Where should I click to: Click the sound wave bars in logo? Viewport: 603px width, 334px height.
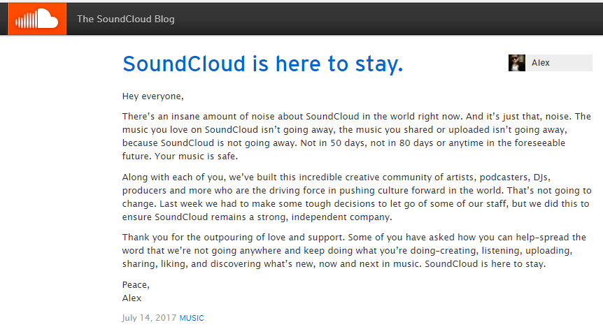tap(26, 20)
